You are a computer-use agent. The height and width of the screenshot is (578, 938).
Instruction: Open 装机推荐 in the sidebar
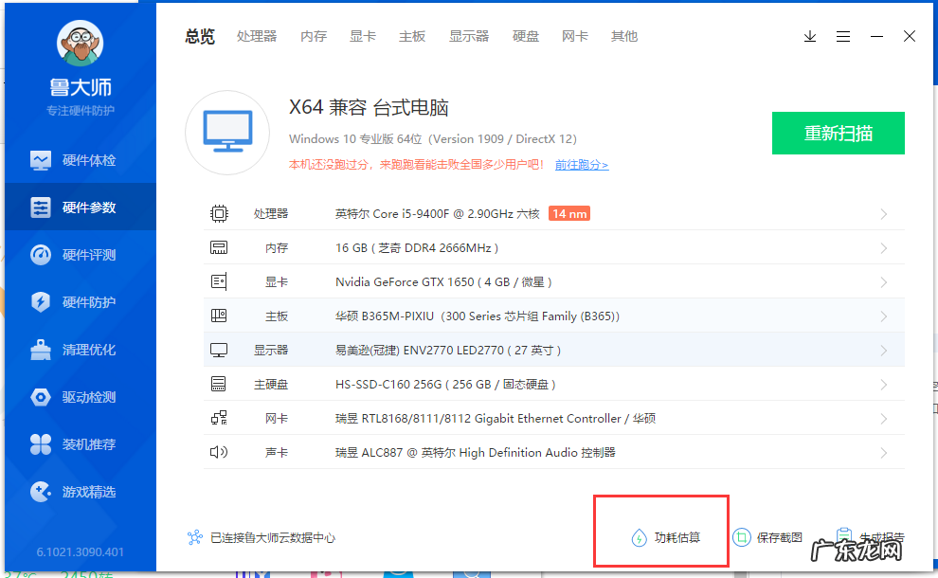(80, 443)
